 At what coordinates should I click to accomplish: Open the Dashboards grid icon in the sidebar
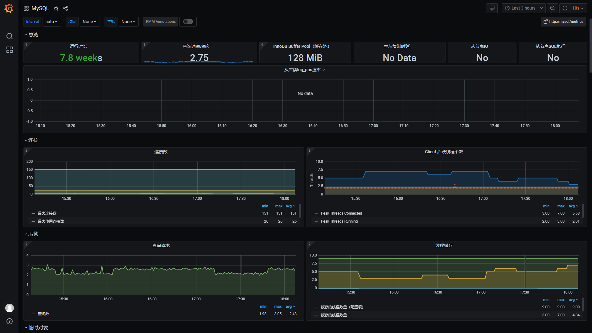(x=10, y=50)
